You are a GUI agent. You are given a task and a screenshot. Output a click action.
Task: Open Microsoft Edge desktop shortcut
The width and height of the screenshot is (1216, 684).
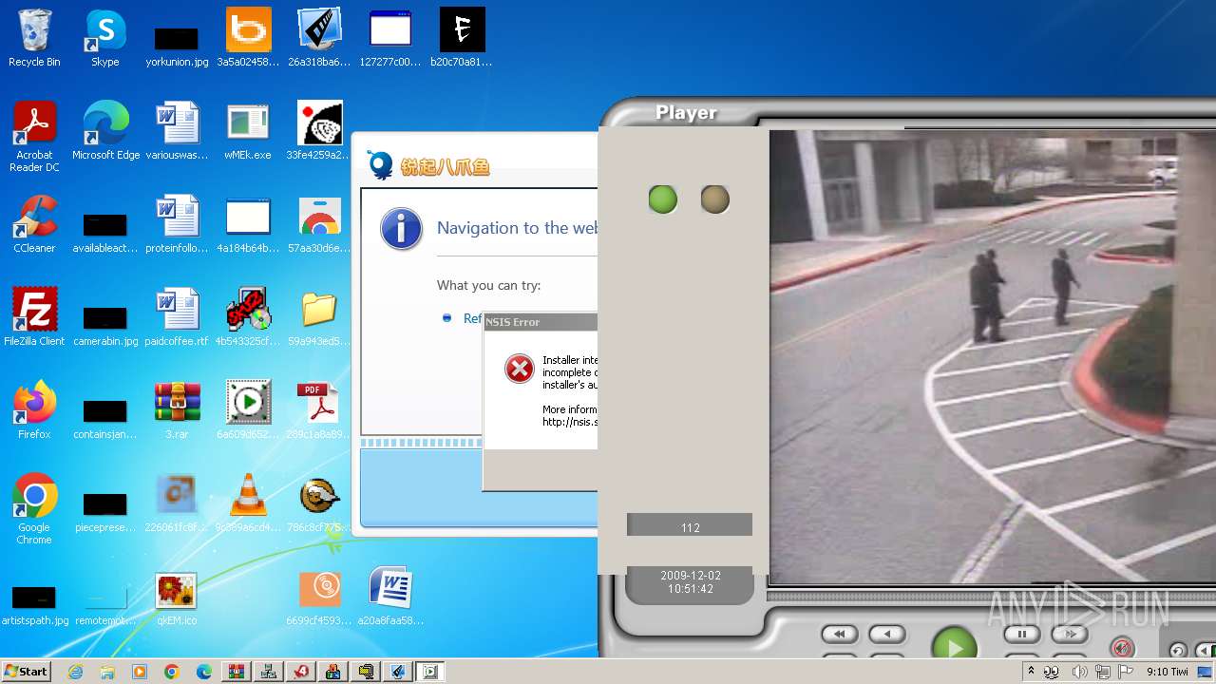coord(105,131)
